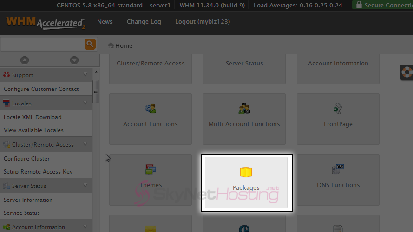The image size is (413, 232).
Task: Click the Account Information sidebar header label
Action: click(x=39, y=227)
